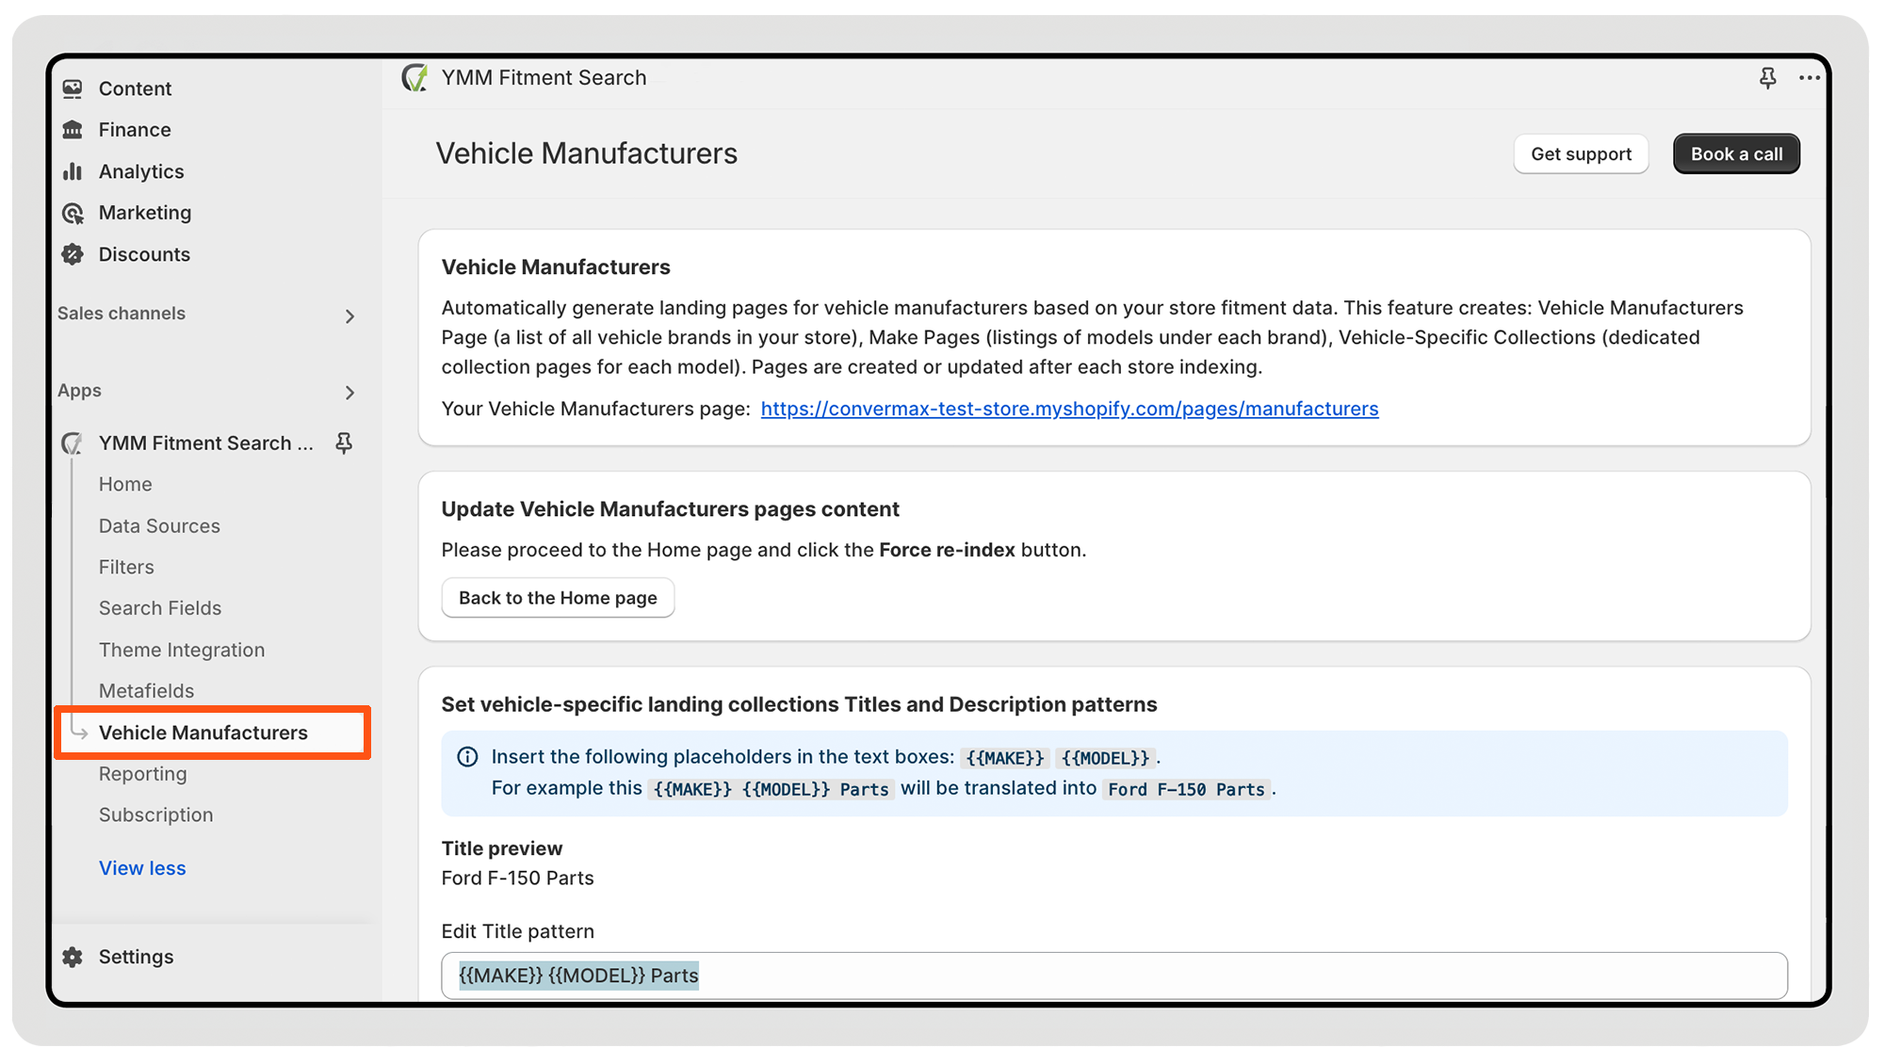Click the Settings gear icon
The height and width of the screenshot is (1064, 1884).
pyautogui.click(x=73, y=957)
